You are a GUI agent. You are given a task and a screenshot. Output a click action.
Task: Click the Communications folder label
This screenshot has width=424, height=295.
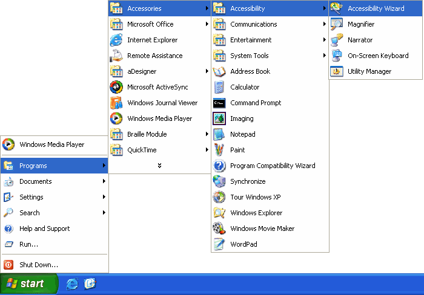254,24
